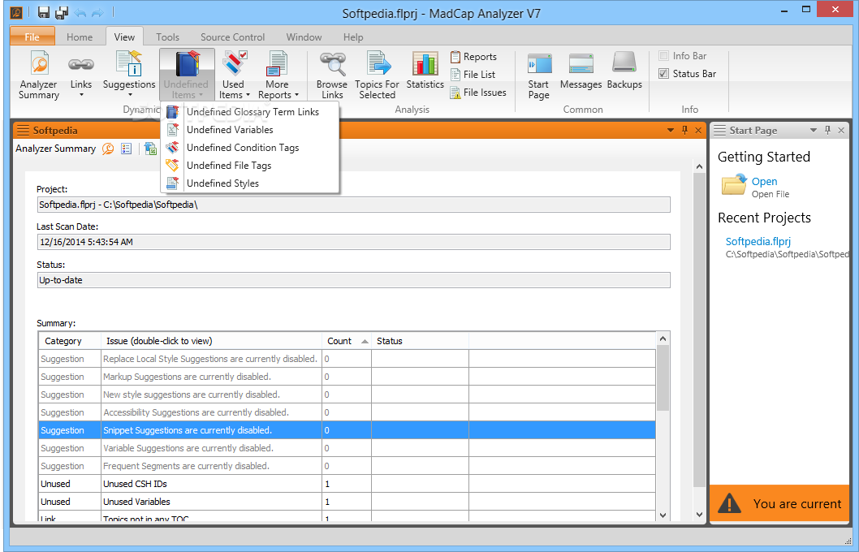This screenshot has width=859, height=552.
Task: Click the Open link in Getting Started
Action: 764,181
